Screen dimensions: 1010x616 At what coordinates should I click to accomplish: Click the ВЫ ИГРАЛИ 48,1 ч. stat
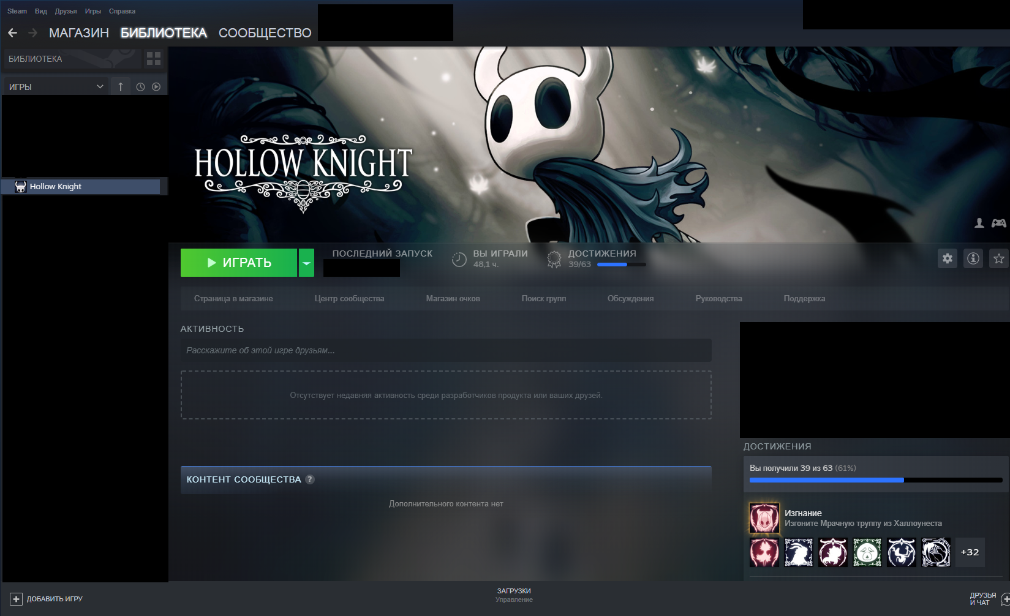click(x=489, y=259)
